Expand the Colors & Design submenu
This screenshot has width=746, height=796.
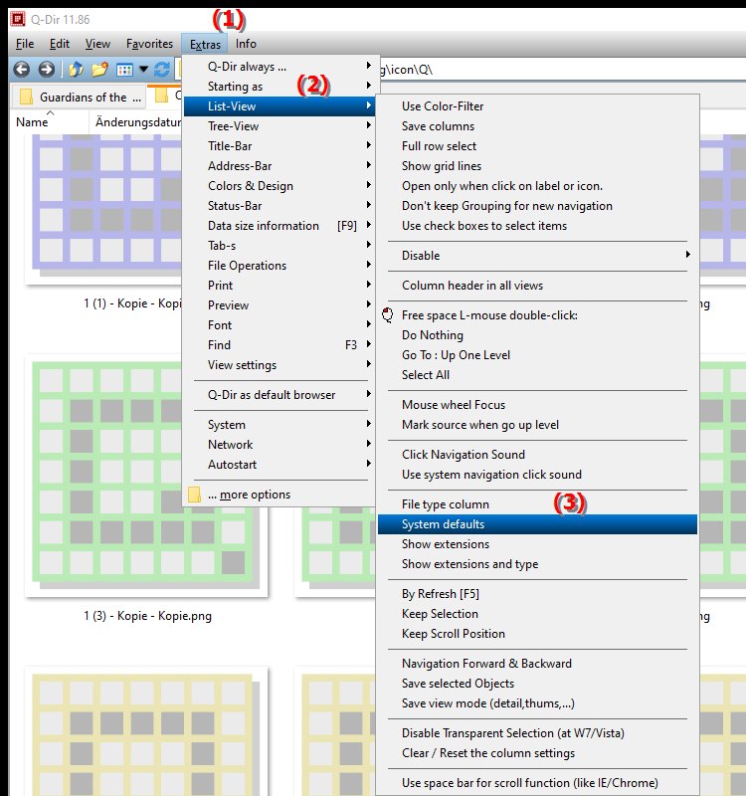click(x=279, y=186)
